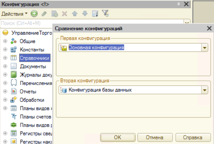Open the first configuration dropdown
Image resolution: width=214 pixels, height=144 pixels.
tap(204, 48)
